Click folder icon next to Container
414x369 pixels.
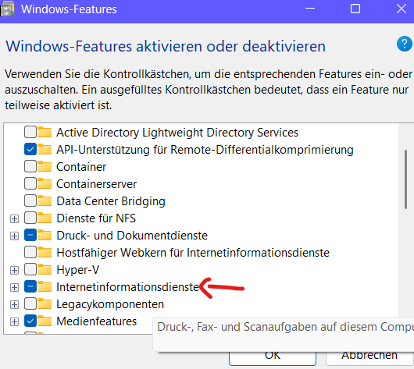click(x=45, y=166)
